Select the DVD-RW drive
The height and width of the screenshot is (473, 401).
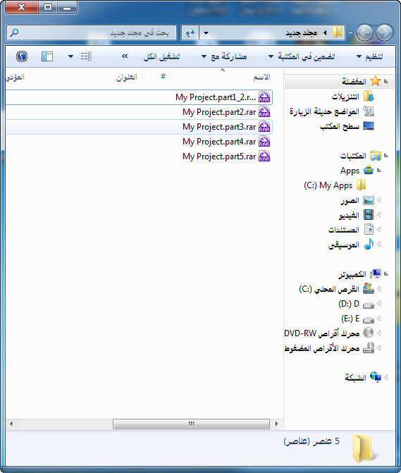tap(329, 333)
